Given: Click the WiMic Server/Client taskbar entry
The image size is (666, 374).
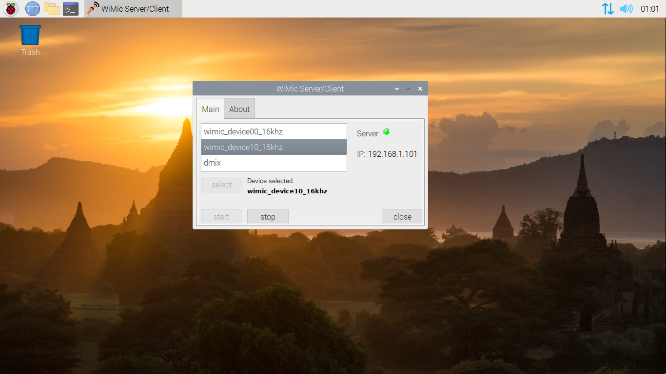Looking at the screenshot, I should point(133,9).
